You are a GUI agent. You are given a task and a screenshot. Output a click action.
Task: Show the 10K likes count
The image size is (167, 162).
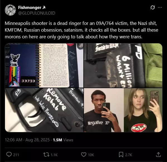91,155
